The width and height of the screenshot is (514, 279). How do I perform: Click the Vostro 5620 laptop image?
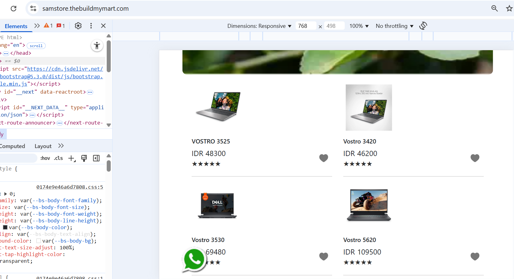coord(369,205)
